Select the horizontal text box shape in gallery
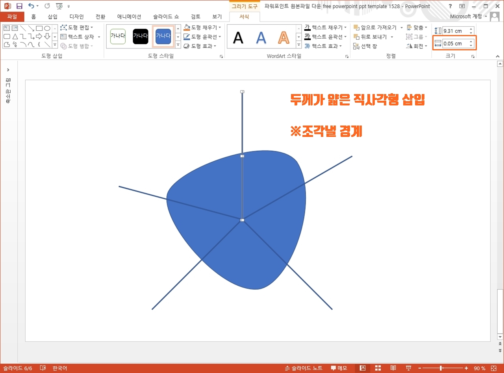Screen dimensions: 504x373 [x=7, y=28]
